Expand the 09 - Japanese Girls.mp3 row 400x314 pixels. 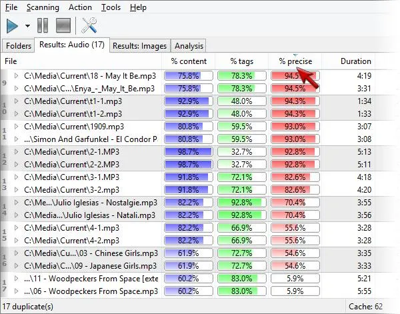[x=16, y=266]
